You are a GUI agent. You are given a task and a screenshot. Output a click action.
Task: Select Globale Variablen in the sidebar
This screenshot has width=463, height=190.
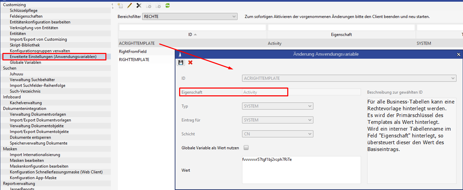pos(25,62)
